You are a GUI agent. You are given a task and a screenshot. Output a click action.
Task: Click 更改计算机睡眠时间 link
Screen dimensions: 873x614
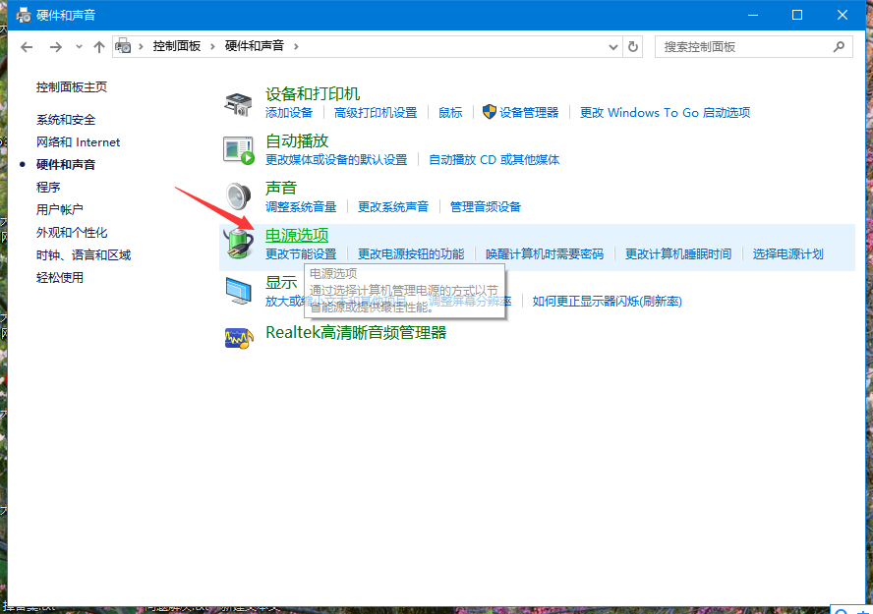(678, 254)
